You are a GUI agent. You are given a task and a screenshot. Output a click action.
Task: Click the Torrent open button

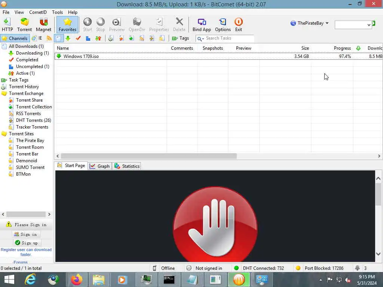click(24, 25)
